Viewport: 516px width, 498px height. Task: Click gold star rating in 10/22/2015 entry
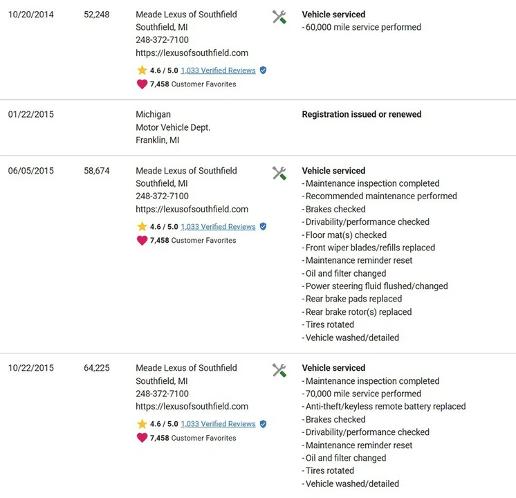click(x=142, y=423)
